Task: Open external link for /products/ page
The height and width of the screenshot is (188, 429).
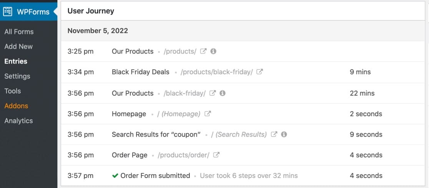Action: [203, 51]
